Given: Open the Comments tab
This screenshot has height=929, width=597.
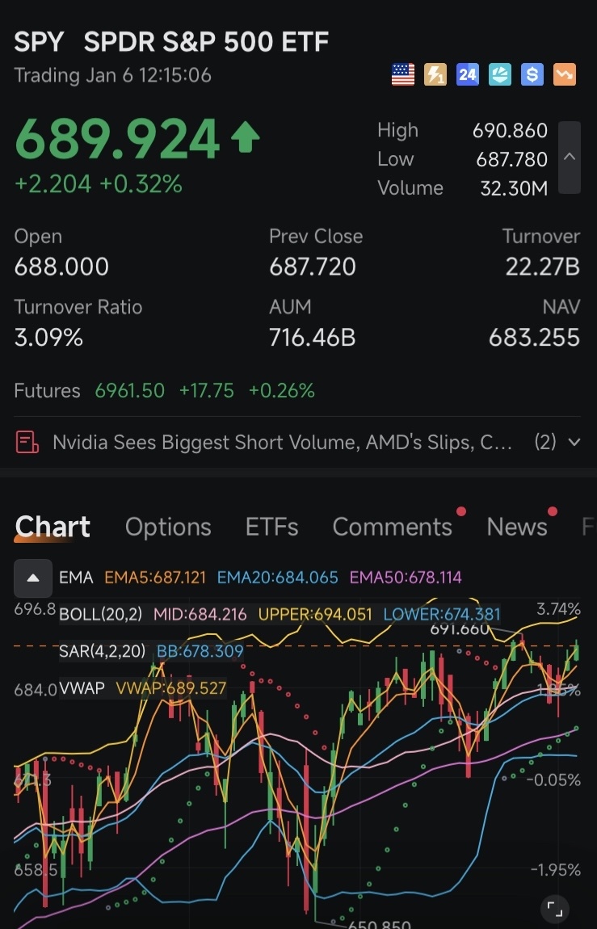Looking at the screenshot, I should point(393,527).
